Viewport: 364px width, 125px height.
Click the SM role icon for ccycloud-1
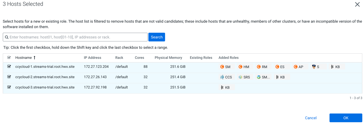pyautogui.click(x=222, y=67)
